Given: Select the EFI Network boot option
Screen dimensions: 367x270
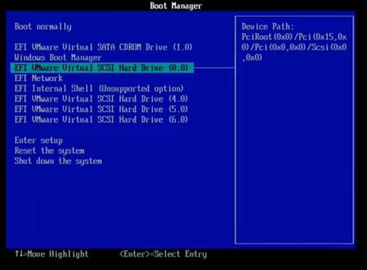Looking at the screenshot, I should pyautogui.click(x=39, y=78).
